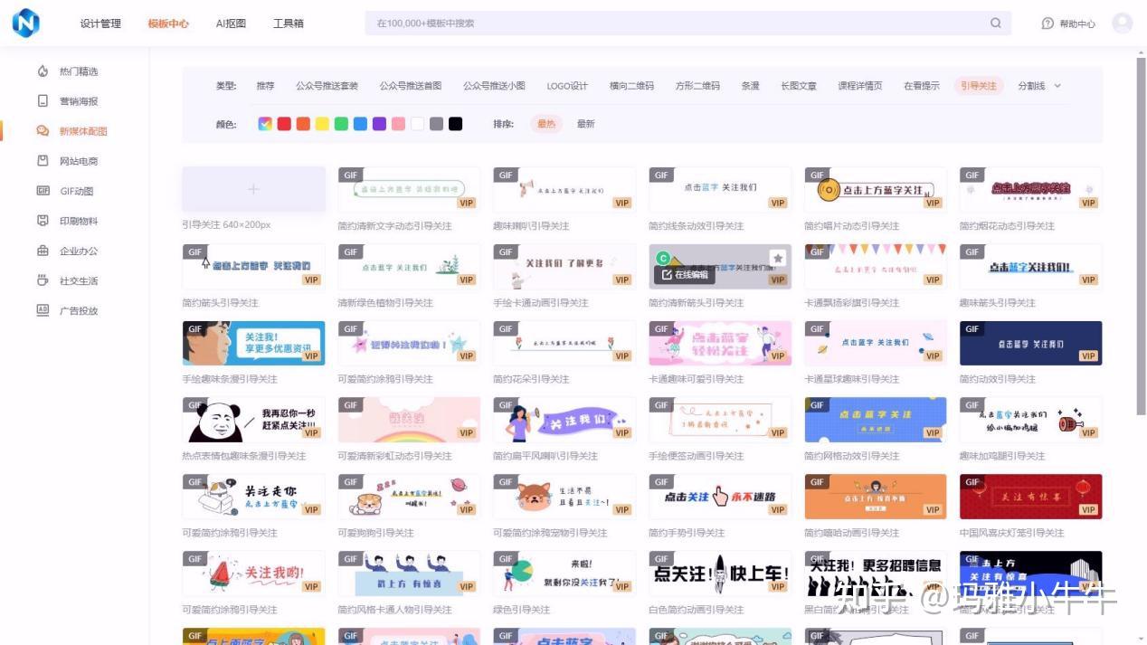Open 简约清新文字动态引导关注 template thumbnail
This screenshot has width=1147, height=645.
click(409, 189)
